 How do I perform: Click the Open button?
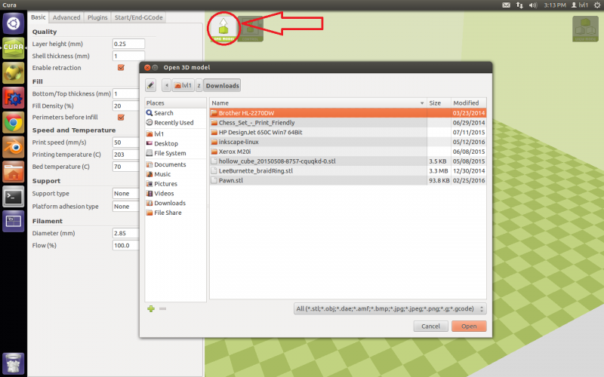point(469,326)
